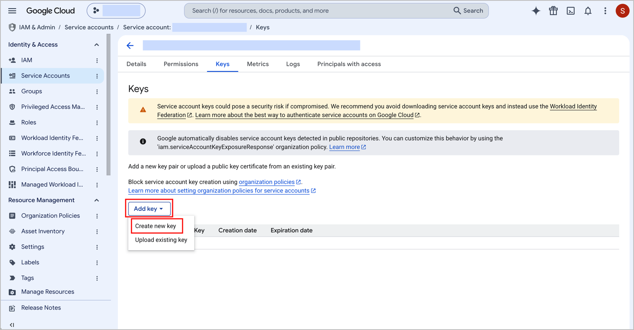Select Create new key from the menu
The width and height of the screenshot is (634, 330).
pos(156,226)
